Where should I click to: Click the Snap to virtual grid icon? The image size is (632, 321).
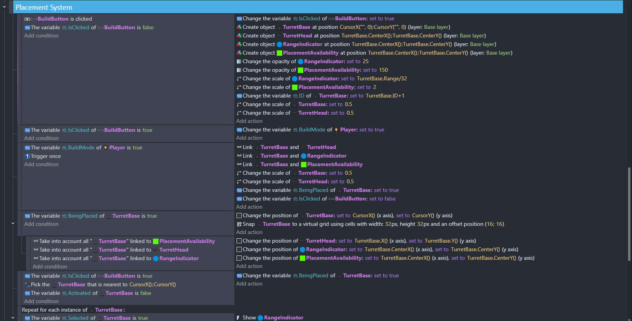pos(239,224)
